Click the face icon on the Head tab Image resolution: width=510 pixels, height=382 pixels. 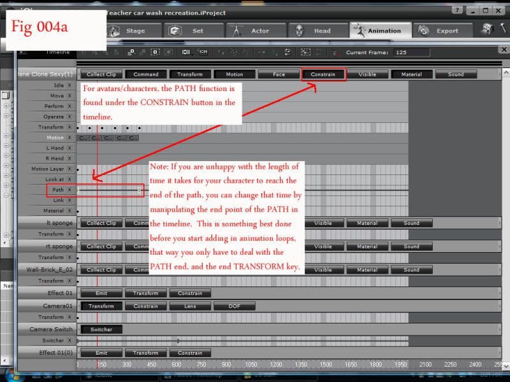click(x=299, y=31)
